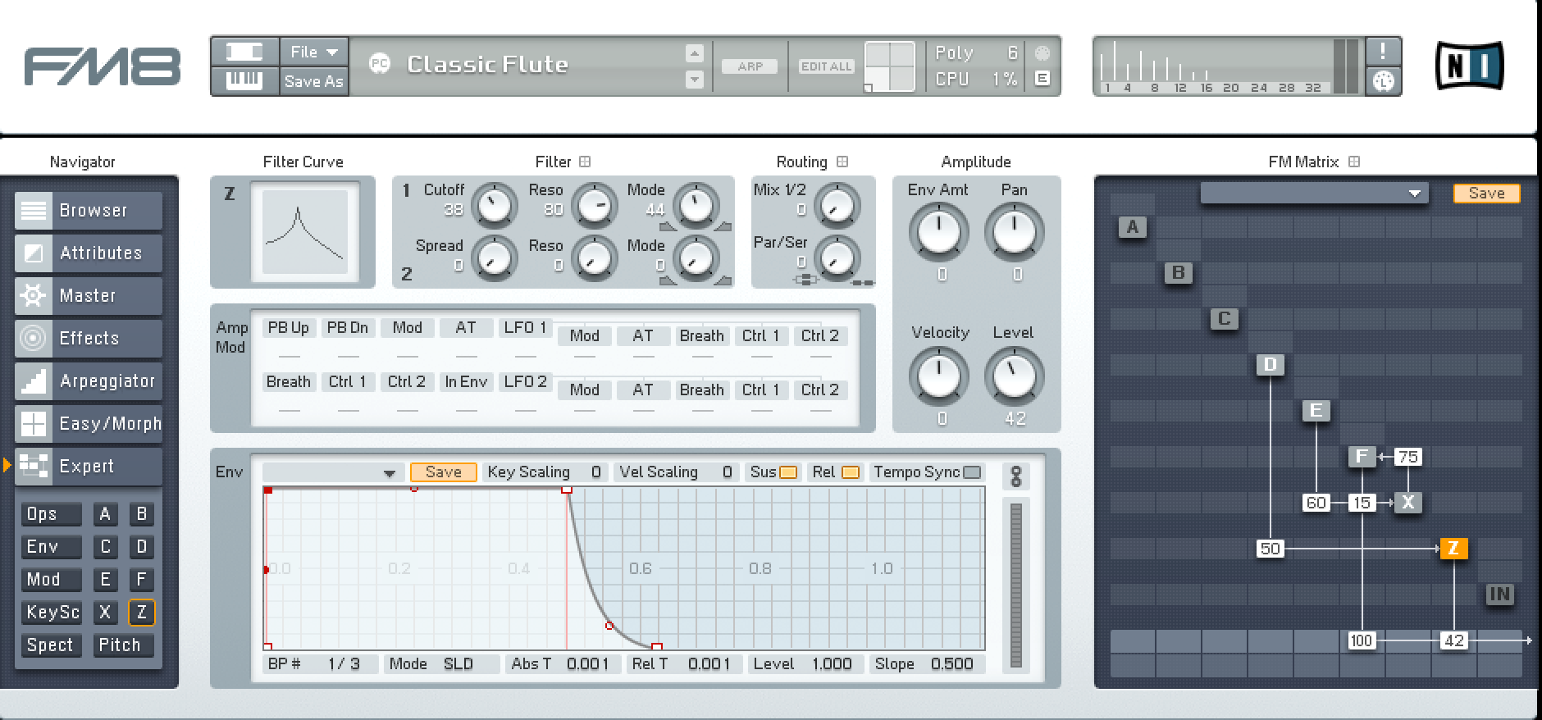Switch to the Env page
Screen dimensions: 1542x720
[51, 547]
